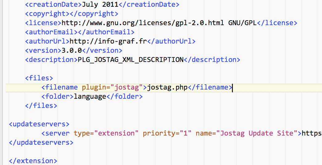Click the closing </authorUrl> tag
This screenshot has height=165, width=322.
point(171,41)
